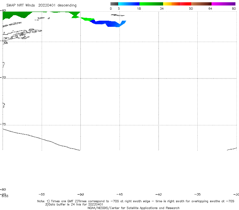Click the green segment of the color bar
Screen dimensions: 239x210
click(x=151, y=4)
